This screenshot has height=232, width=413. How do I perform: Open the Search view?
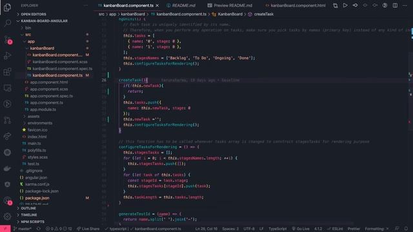point(7,23)
